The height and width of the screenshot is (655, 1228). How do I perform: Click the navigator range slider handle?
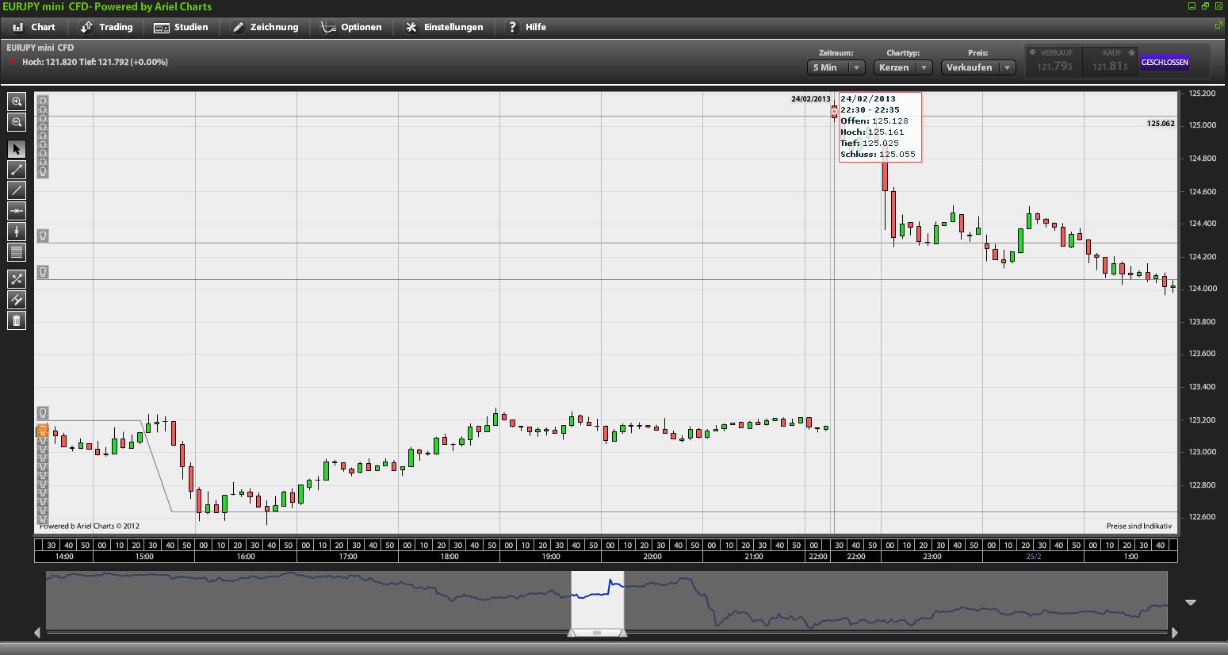(597, 632)
